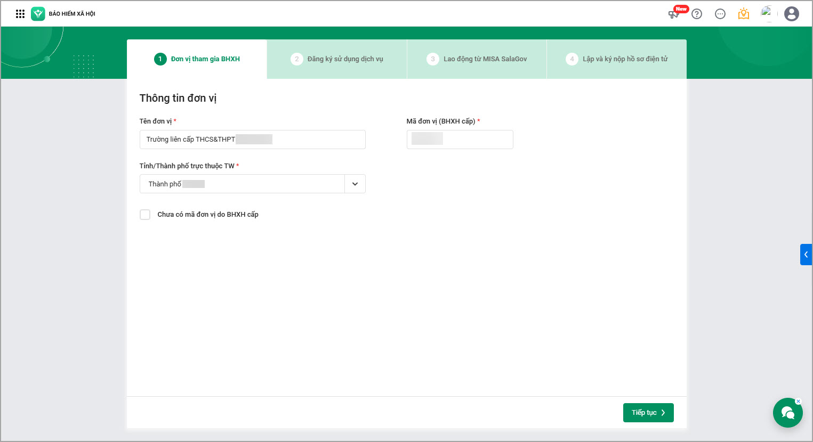Close the chat widget with small x
The width and height of the screenshot is (813, 442).
(x=798, y=402)
